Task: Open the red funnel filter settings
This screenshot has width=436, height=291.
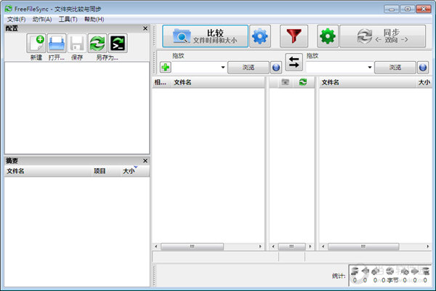Action: coord(294,36)
